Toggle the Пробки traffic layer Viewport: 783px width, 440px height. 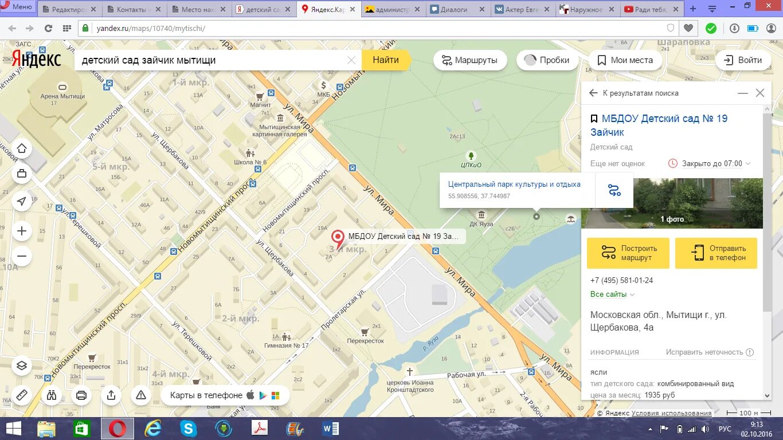(547, 60)
